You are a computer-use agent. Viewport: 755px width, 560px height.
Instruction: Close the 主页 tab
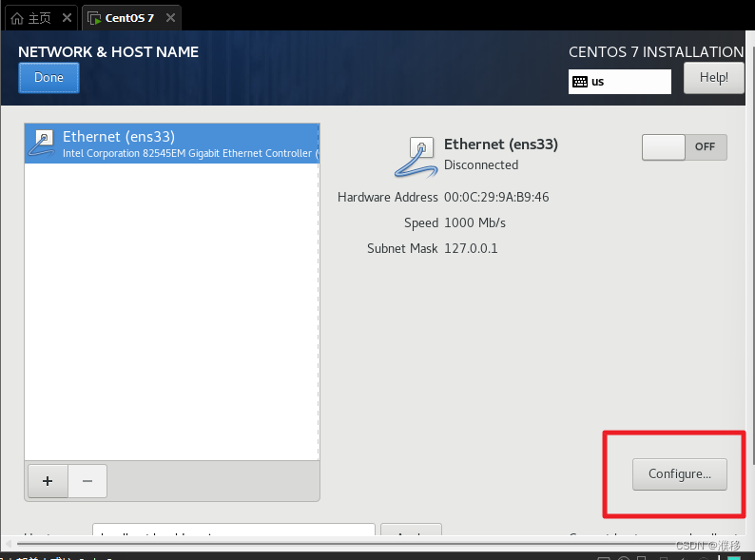[67, 18]
